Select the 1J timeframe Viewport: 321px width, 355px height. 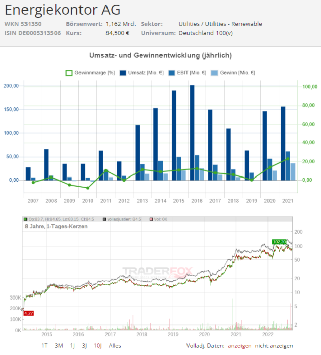pyautogui.click(x=72, y=346)
